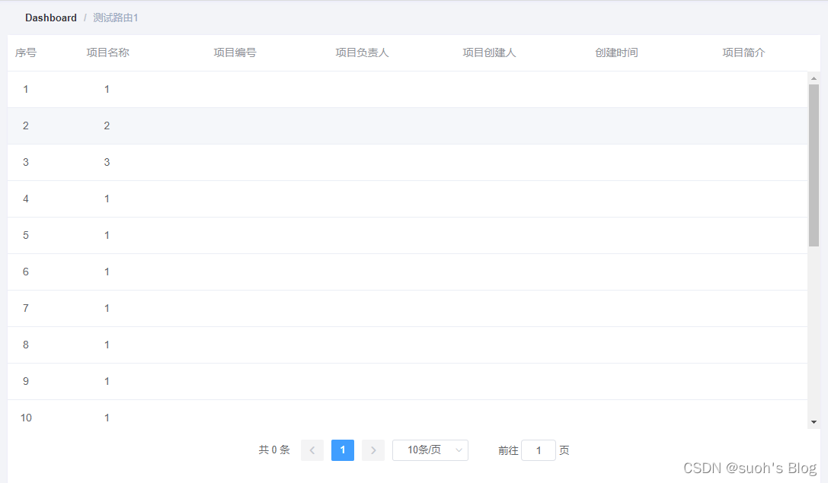The width and height of the screenshot is (828, 483).
Task: Click the dropdown arrow on the page-size selector
Action: [458, 450]
